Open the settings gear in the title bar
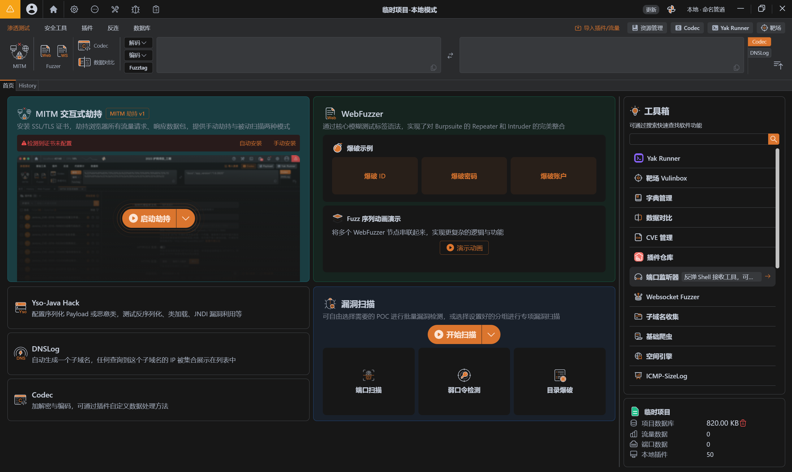Viewport: 792px width, 472px height. (74, 9)
